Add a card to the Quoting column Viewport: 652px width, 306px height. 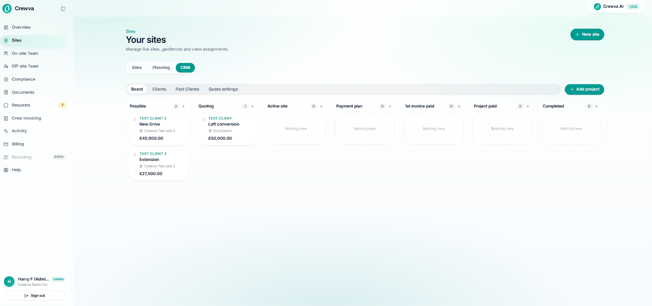click(x=252, y=107)
